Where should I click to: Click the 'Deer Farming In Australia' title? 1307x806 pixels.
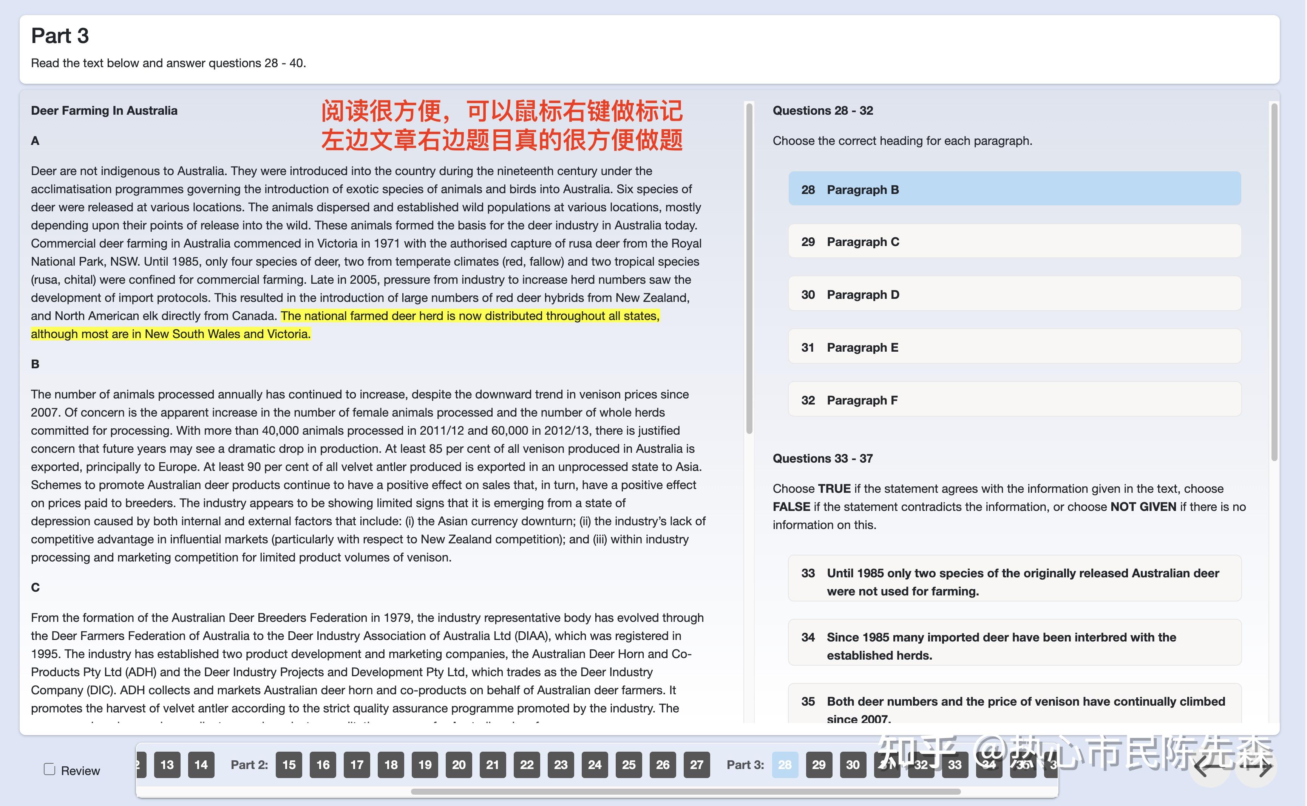pos(104,110)
